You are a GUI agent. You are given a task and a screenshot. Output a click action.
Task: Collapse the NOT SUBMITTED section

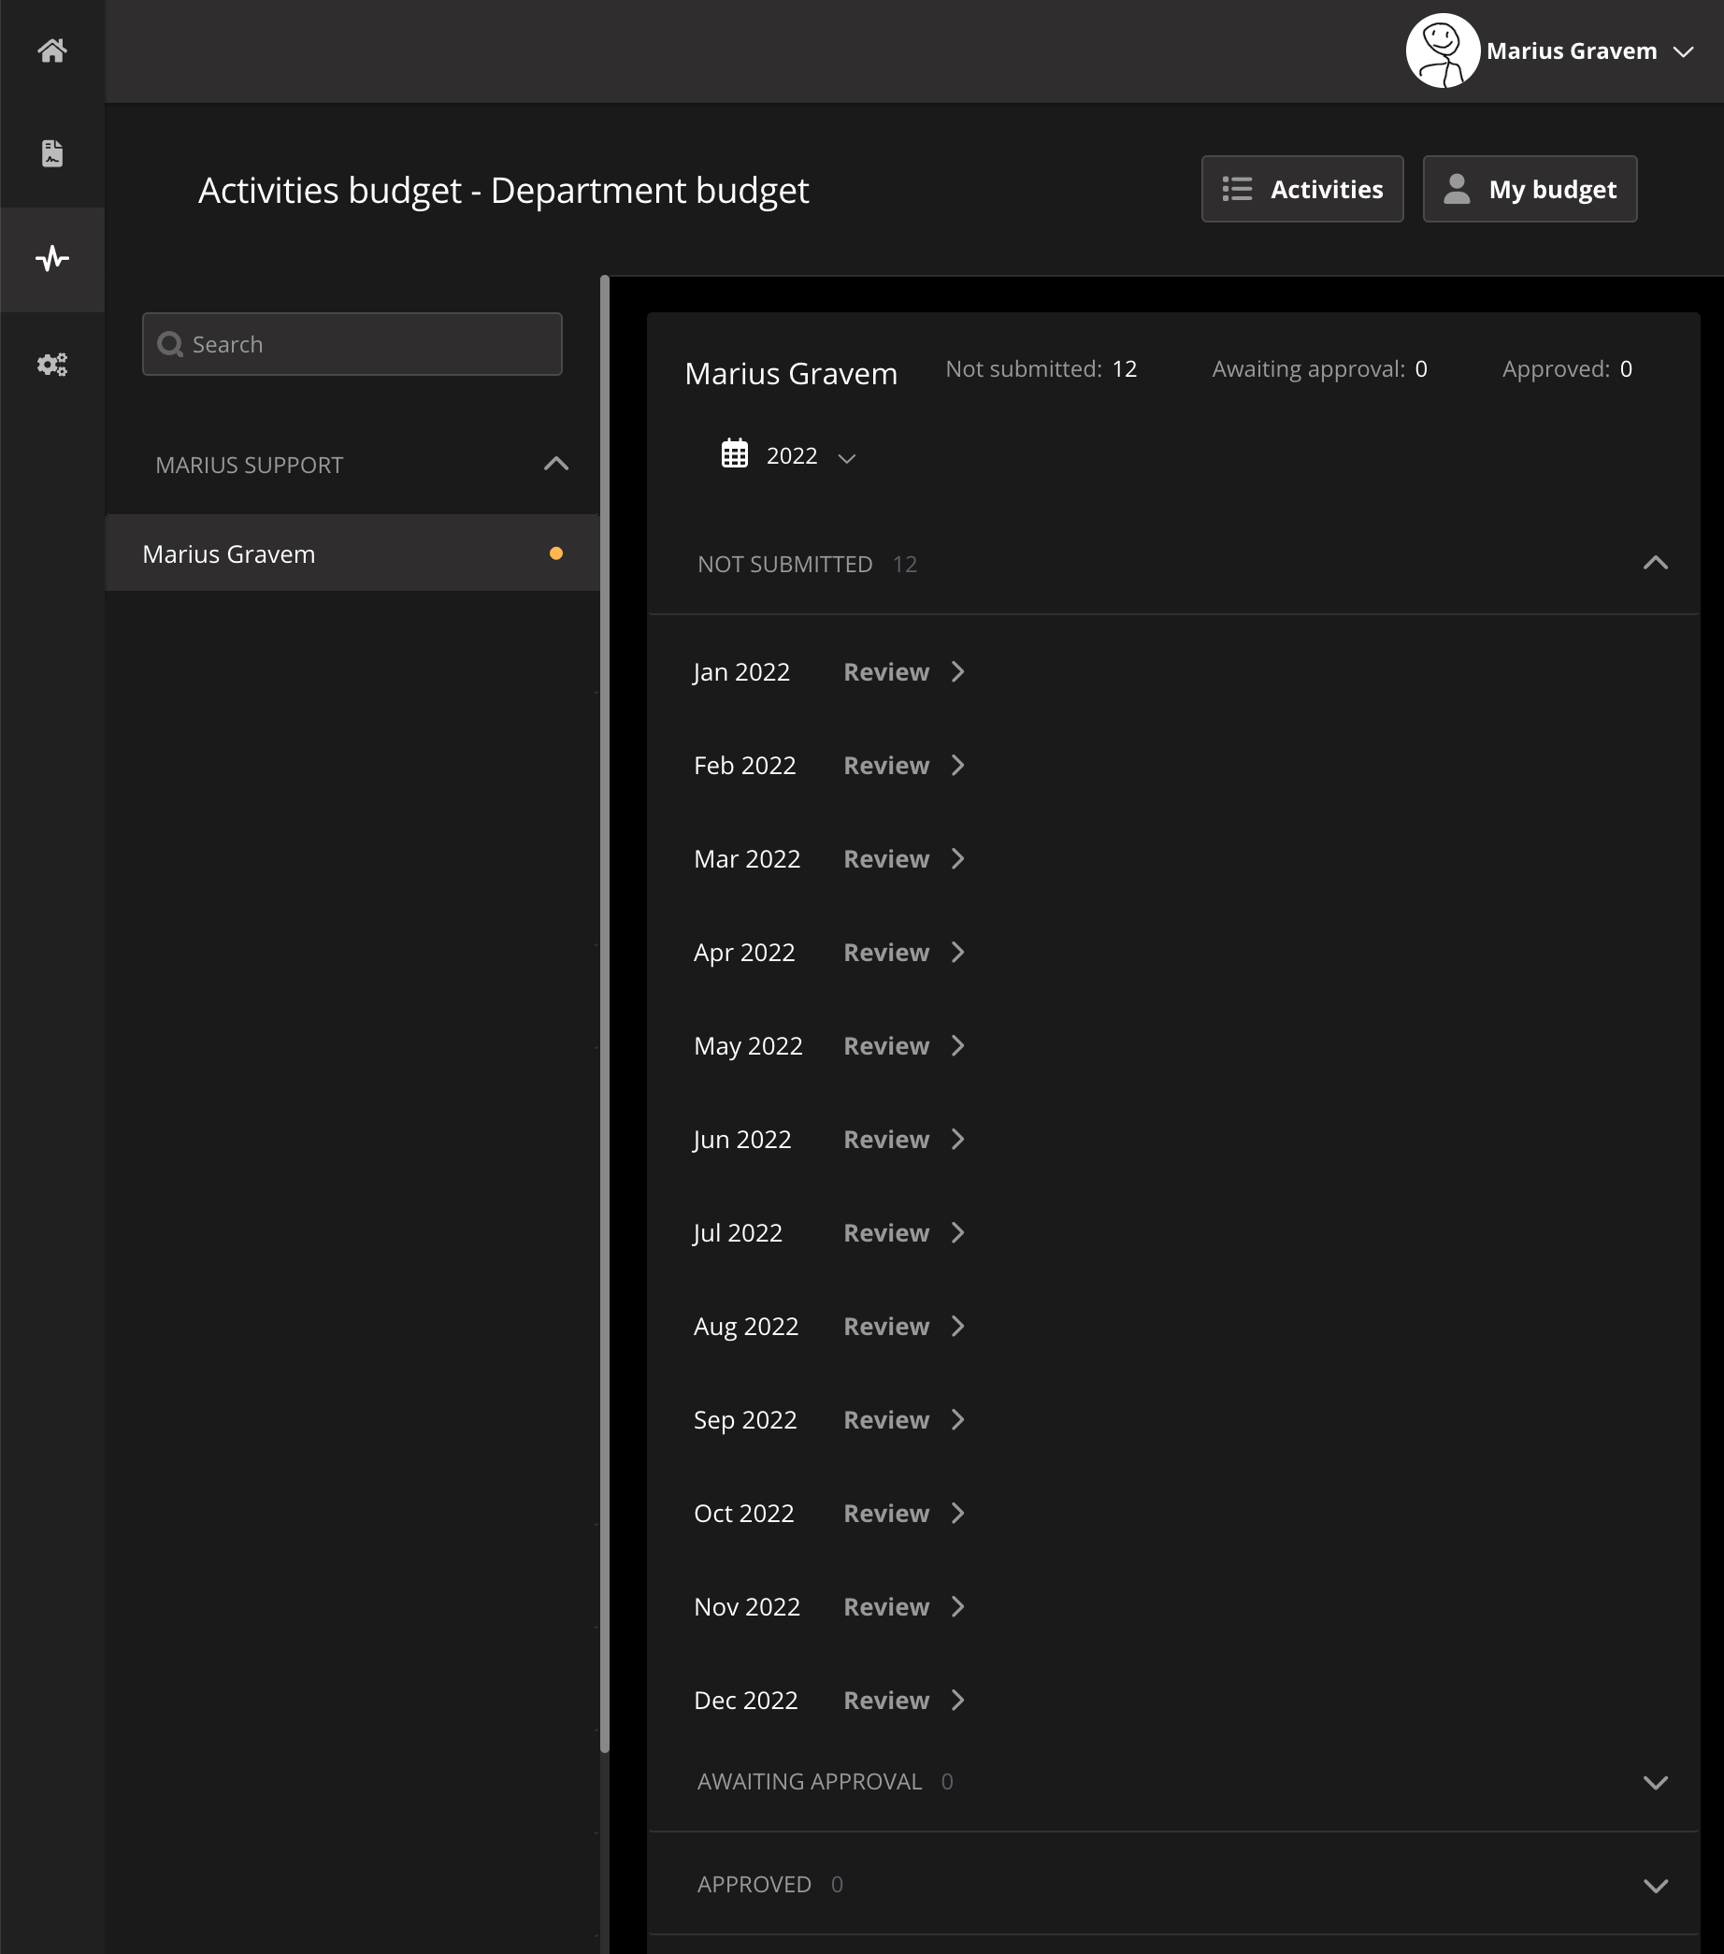pos(1654,563)
